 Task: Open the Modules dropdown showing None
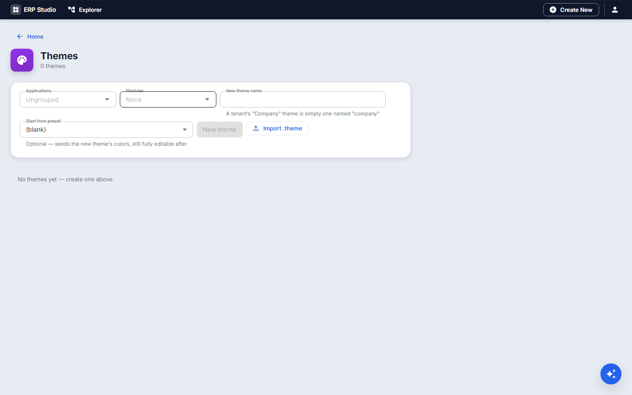click(168, 100)
